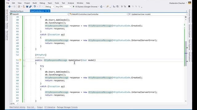The image size is (197, 110).
Task: Open the Analyze menu
Action: point(71,3)
